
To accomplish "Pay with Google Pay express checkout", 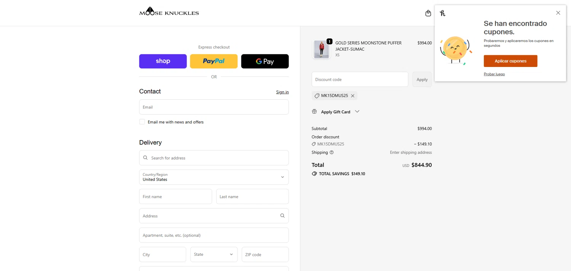I will click(x=265, y=61).
